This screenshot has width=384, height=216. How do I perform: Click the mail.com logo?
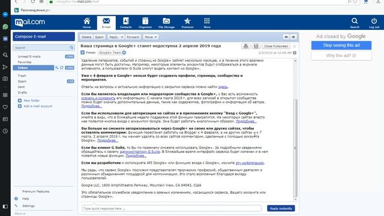pos(30,22)
